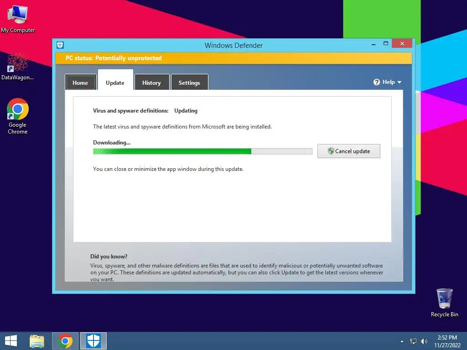Switch to Chrome in the taskbar
Viewport: 467px width, 350px height.
point(65,341)
